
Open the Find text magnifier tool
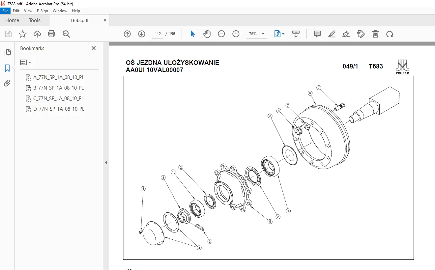[66, 34]
